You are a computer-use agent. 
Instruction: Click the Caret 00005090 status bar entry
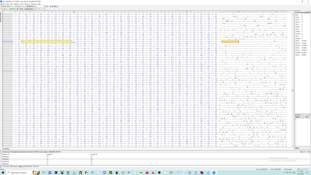pyautogui.click(x=275, y=169)
